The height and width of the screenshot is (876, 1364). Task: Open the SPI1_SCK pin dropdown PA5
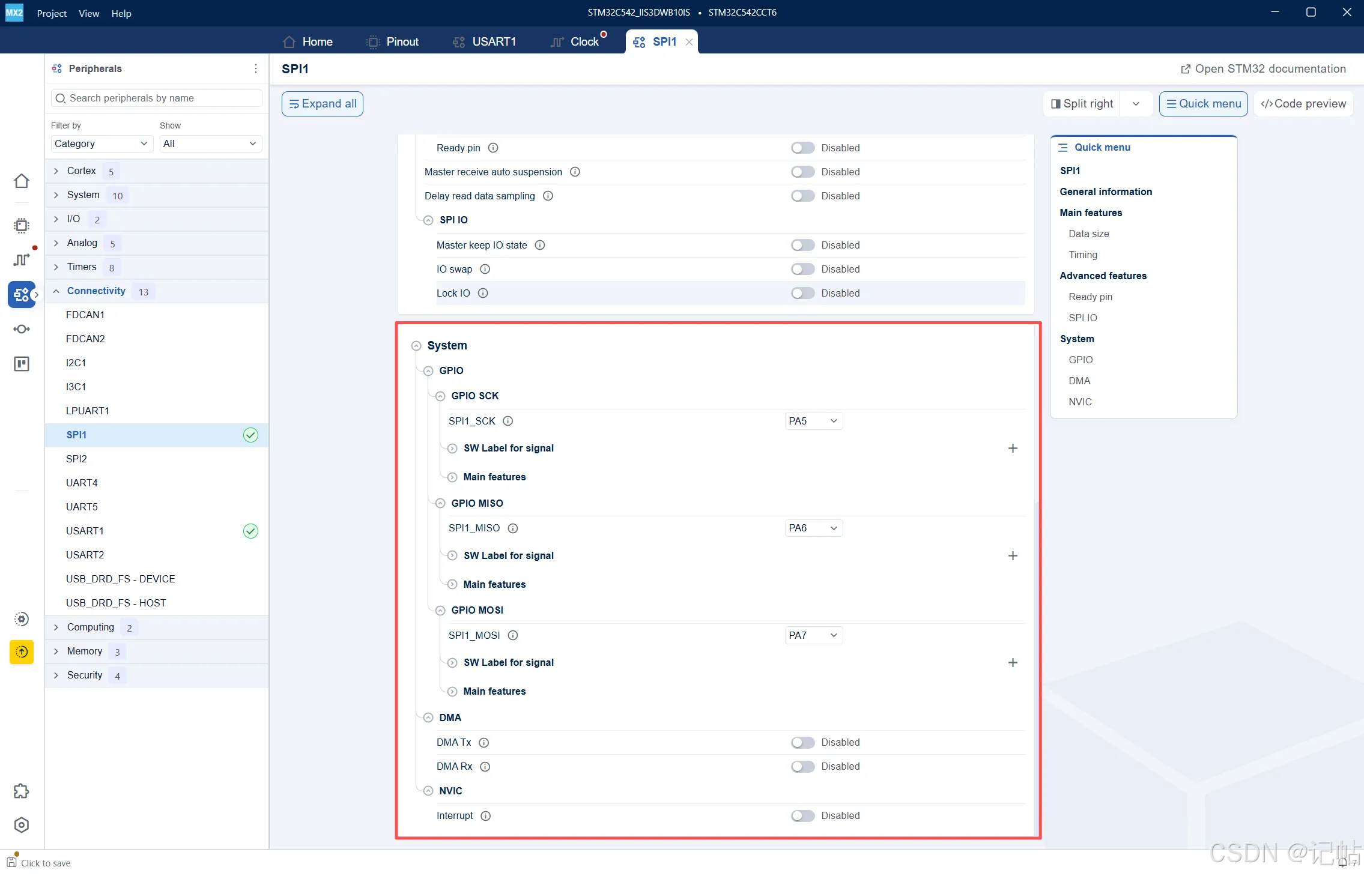pyautogui.click(x=813, y=421)
